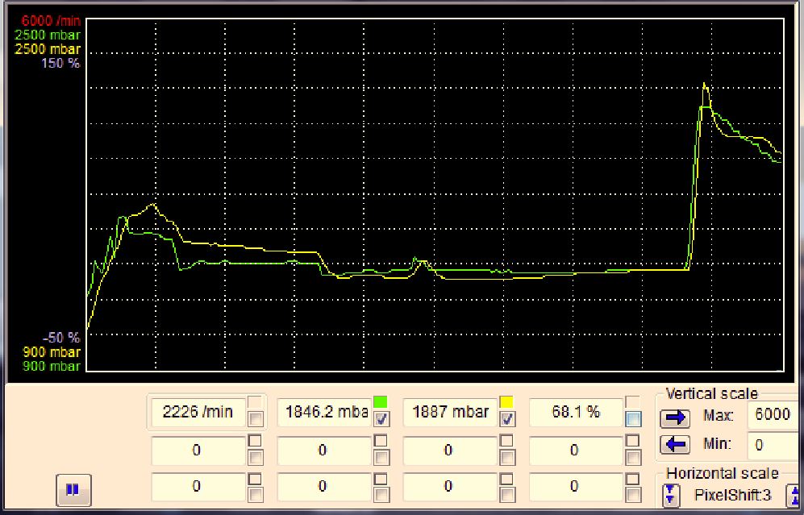Click the green color swatch above the checkbox

pyautogui.click(x=381, y=402)
